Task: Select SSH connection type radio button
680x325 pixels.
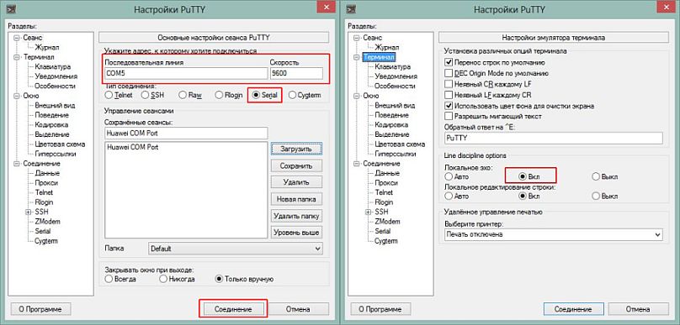Action: (x=145, y=95)
